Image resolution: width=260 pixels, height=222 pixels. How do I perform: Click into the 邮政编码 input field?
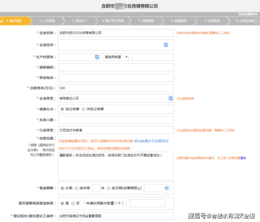116,67
